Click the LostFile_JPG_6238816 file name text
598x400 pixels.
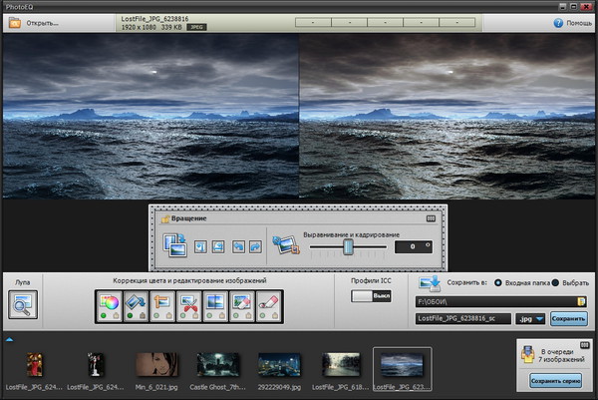coord(154,19)
